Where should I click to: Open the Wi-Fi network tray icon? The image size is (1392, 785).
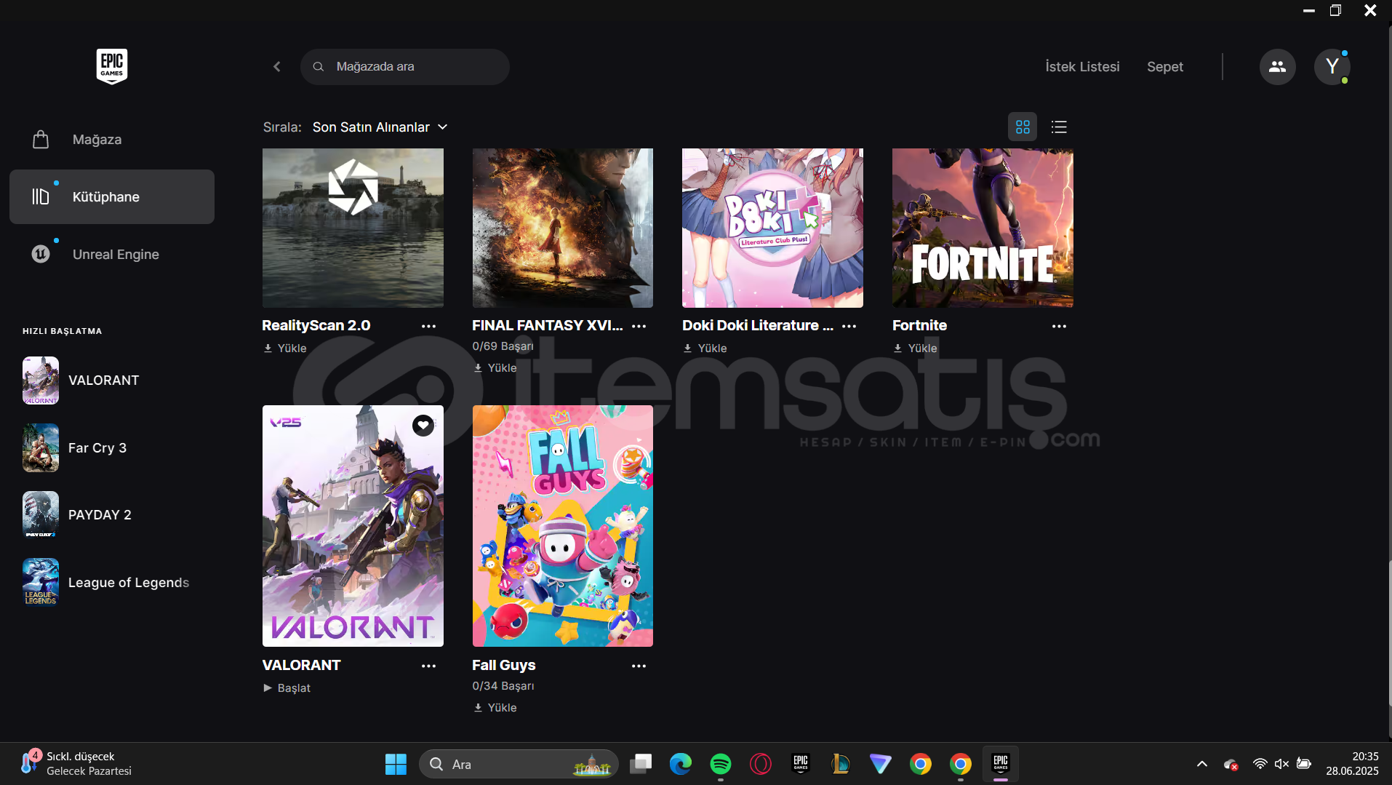(1260, 764)
